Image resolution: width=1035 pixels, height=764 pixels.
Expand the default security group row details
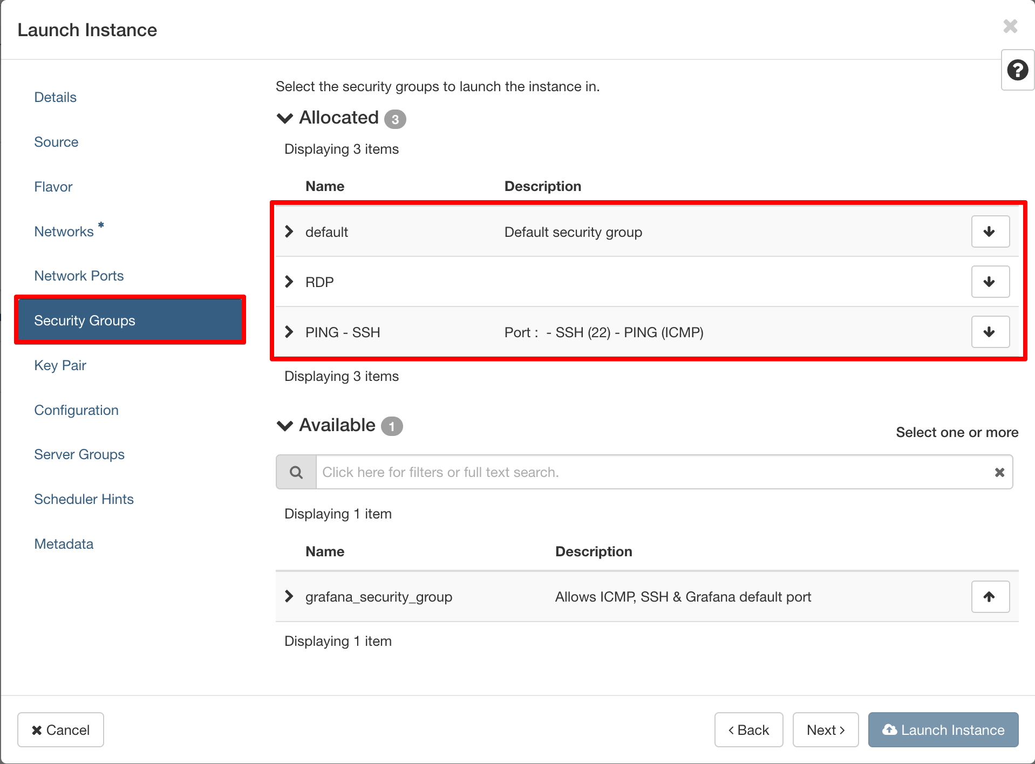(x=289, y=232)
